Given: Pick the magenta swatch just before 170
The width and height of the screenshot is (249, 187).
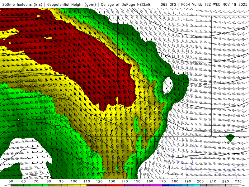Looking at the screenshot, I should pyautogui.click(x=159, y=185).
